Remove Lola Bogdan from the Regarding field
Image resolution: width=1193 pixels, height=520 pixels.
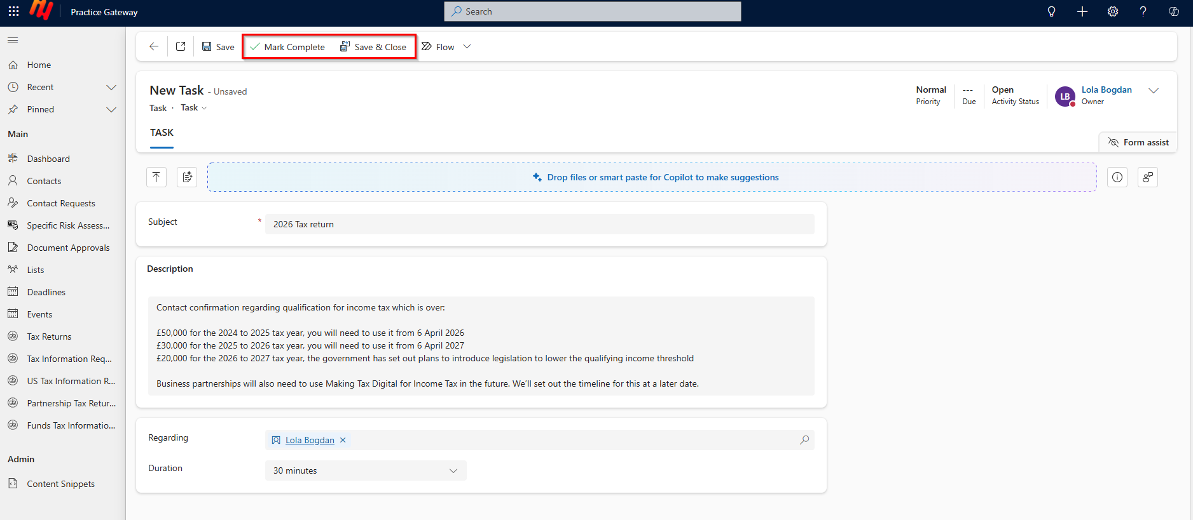[x=343, y=440]
